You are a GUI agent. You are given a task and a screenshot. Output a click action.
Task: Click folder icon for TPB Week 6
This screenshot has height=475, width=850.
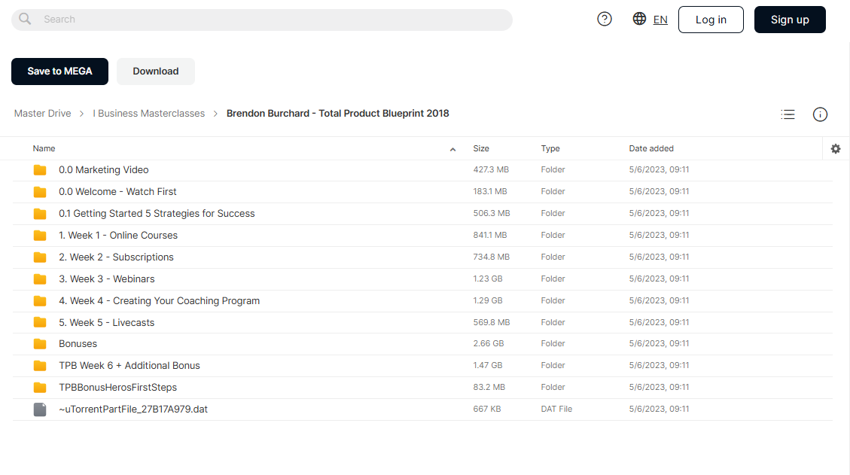pos(40,366)
